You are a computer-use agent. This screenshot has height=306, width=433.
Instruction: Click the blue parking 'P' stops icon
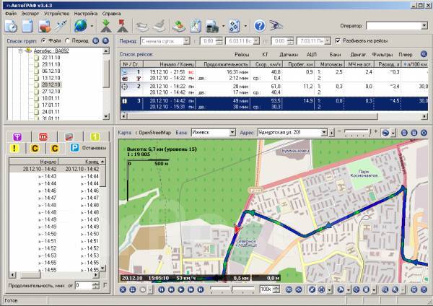[x=74, y=147]
